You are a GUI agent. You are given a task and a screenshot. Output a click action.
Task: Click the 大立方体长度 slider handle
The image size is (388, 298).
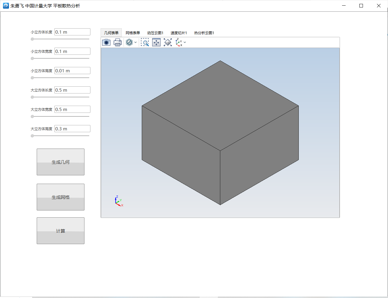click(x=32, y=97)
